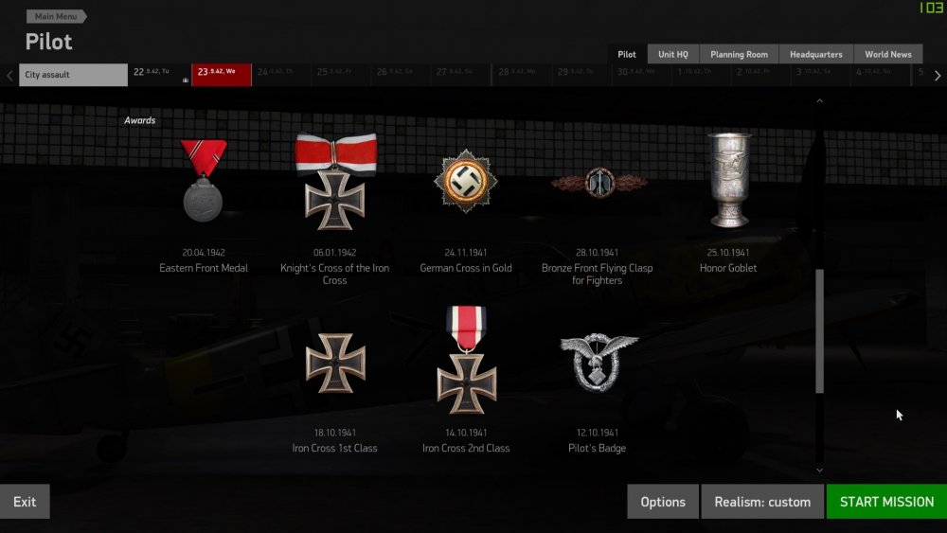The image size is (947, 533).
Task: Click the awards list down arrow
Action: point(819,470)
